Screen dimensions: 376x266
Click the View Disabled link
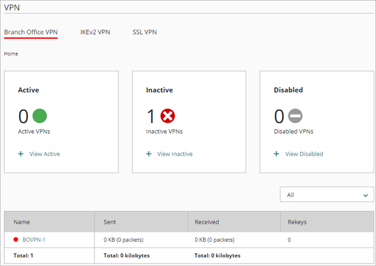[304, 154]
